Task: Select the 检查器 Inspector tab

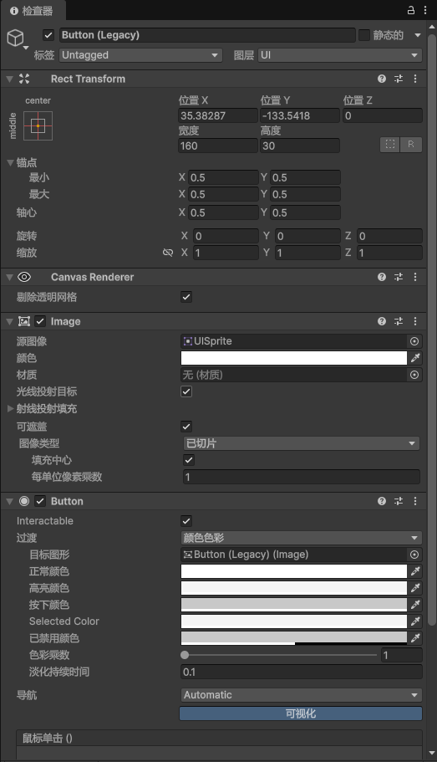Action: tap(33, 11)
